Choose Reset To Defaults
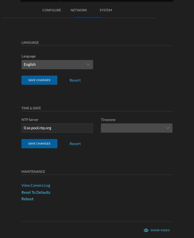 [36, 192]
